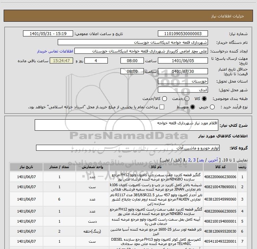Go to the بعد page link
The height and width of the screenshot is (249, 257).
(201, 160)
